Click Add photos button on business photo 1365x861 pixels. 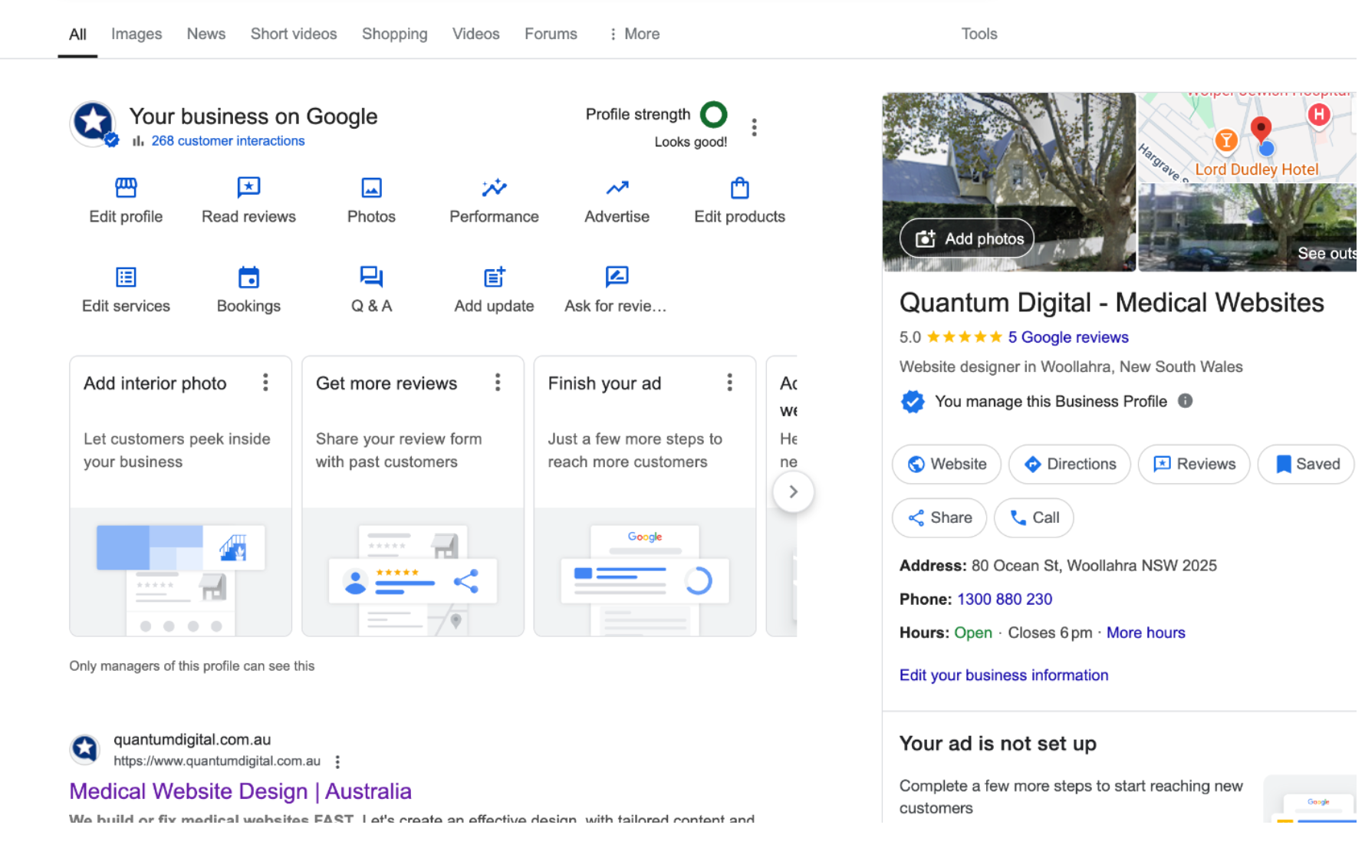click(x=967, y=238)
